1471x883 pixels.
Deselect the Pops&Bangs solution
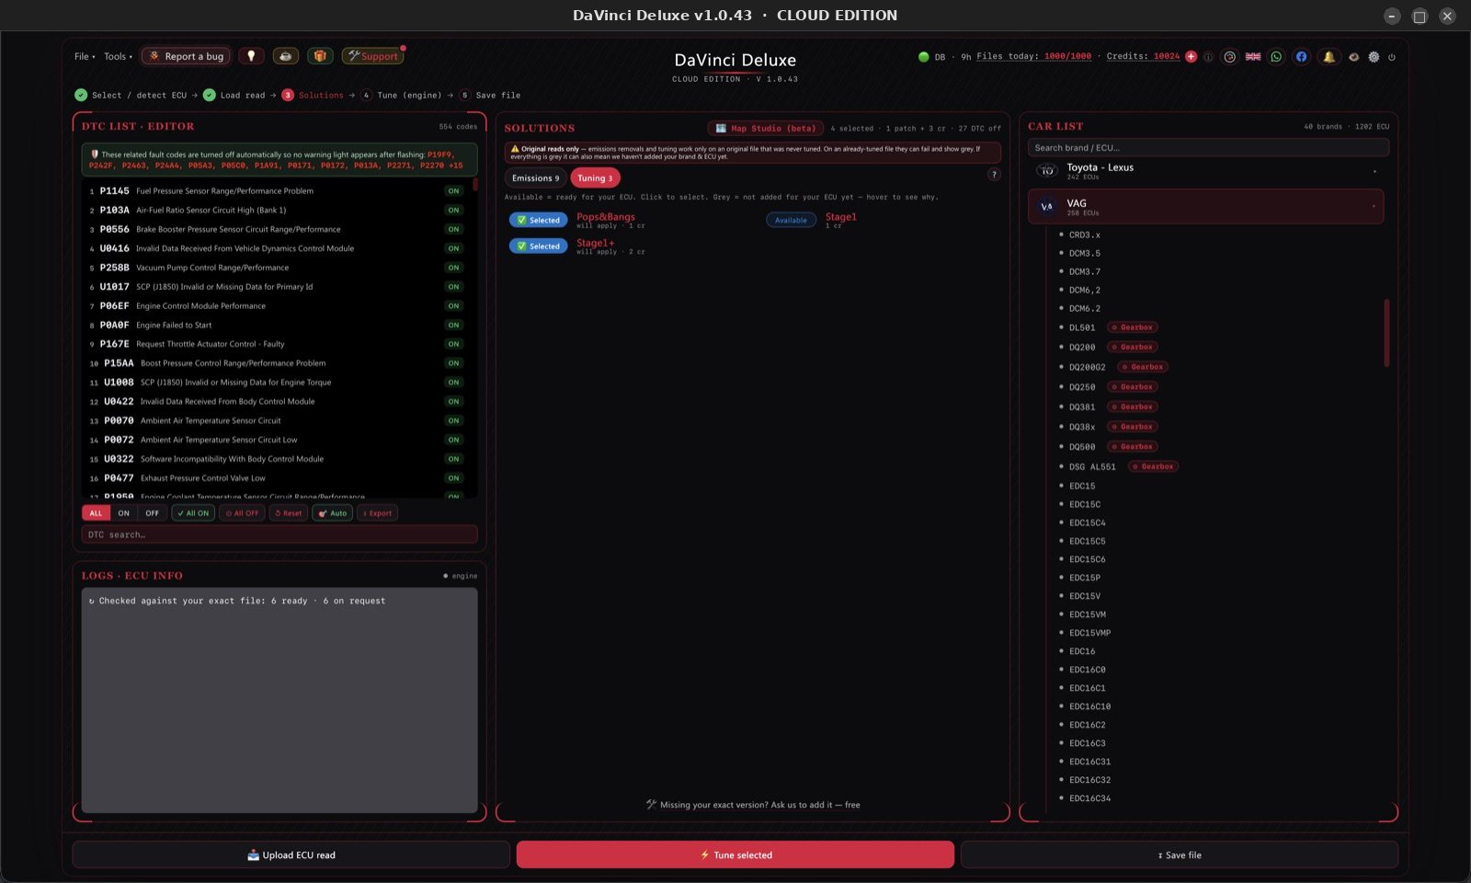coord(538,220)
